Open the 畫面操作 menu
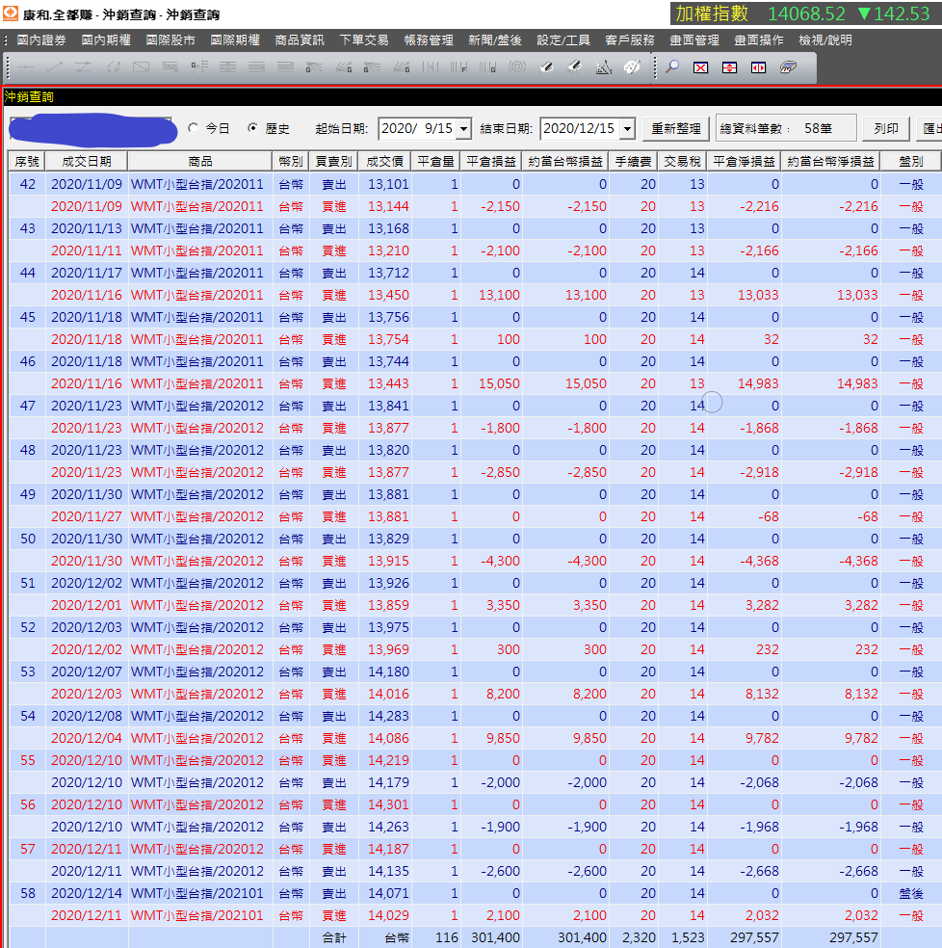 click(759, 39)
